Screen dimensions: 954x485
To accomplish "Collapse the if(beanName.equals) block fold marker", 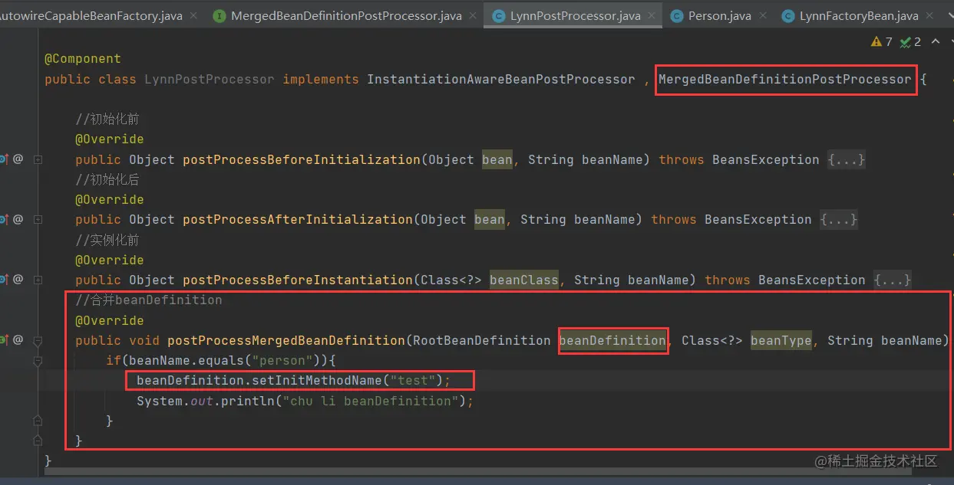I will [38, 360].
